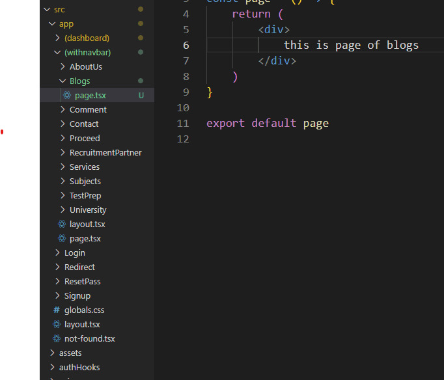
Task: Expand the authHooks folder chevron
Action: [52, 367]
